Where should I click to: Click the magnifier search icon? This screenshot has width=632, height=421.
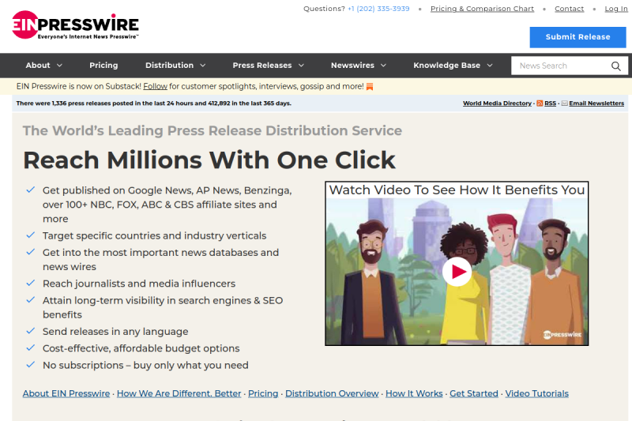(615, 66)
